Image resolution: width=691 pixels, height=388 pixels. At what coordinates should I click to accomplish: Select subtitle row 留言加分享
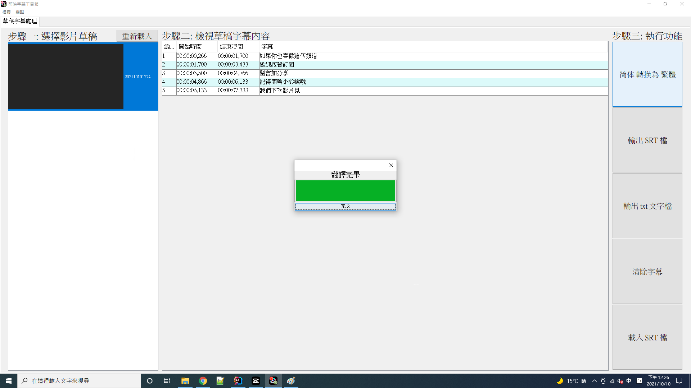(x=385, y=73)
